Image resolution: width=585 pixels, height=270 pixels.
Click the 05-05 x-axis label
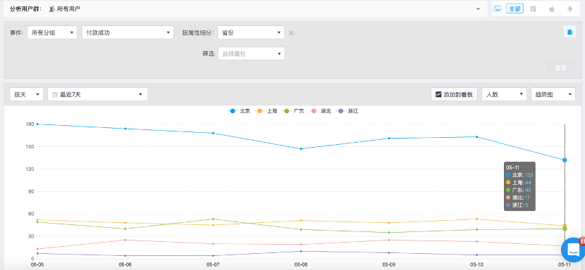(37, 265)
